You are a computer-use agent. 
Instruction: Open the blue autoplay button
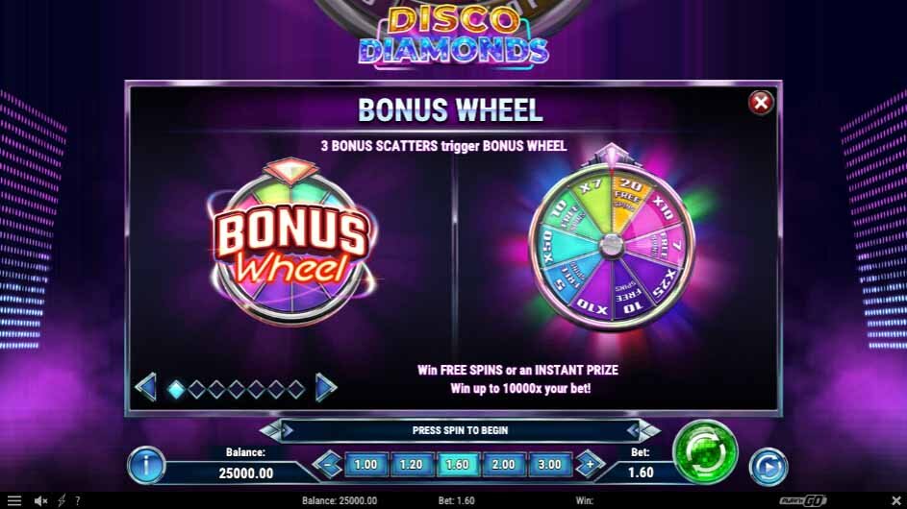pyautogui.click(x=768, y=466)
